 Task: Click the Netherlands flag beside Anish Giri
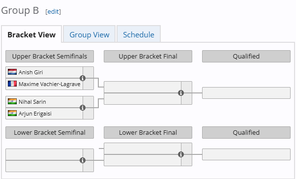coord(12,72)
